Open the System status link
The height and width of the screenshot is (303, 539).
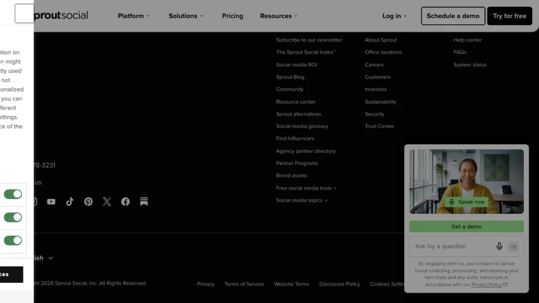click(x=470, y=65)
